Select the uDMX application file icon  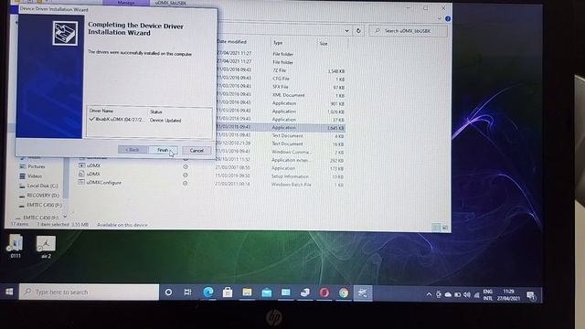[x=81, y=164]
